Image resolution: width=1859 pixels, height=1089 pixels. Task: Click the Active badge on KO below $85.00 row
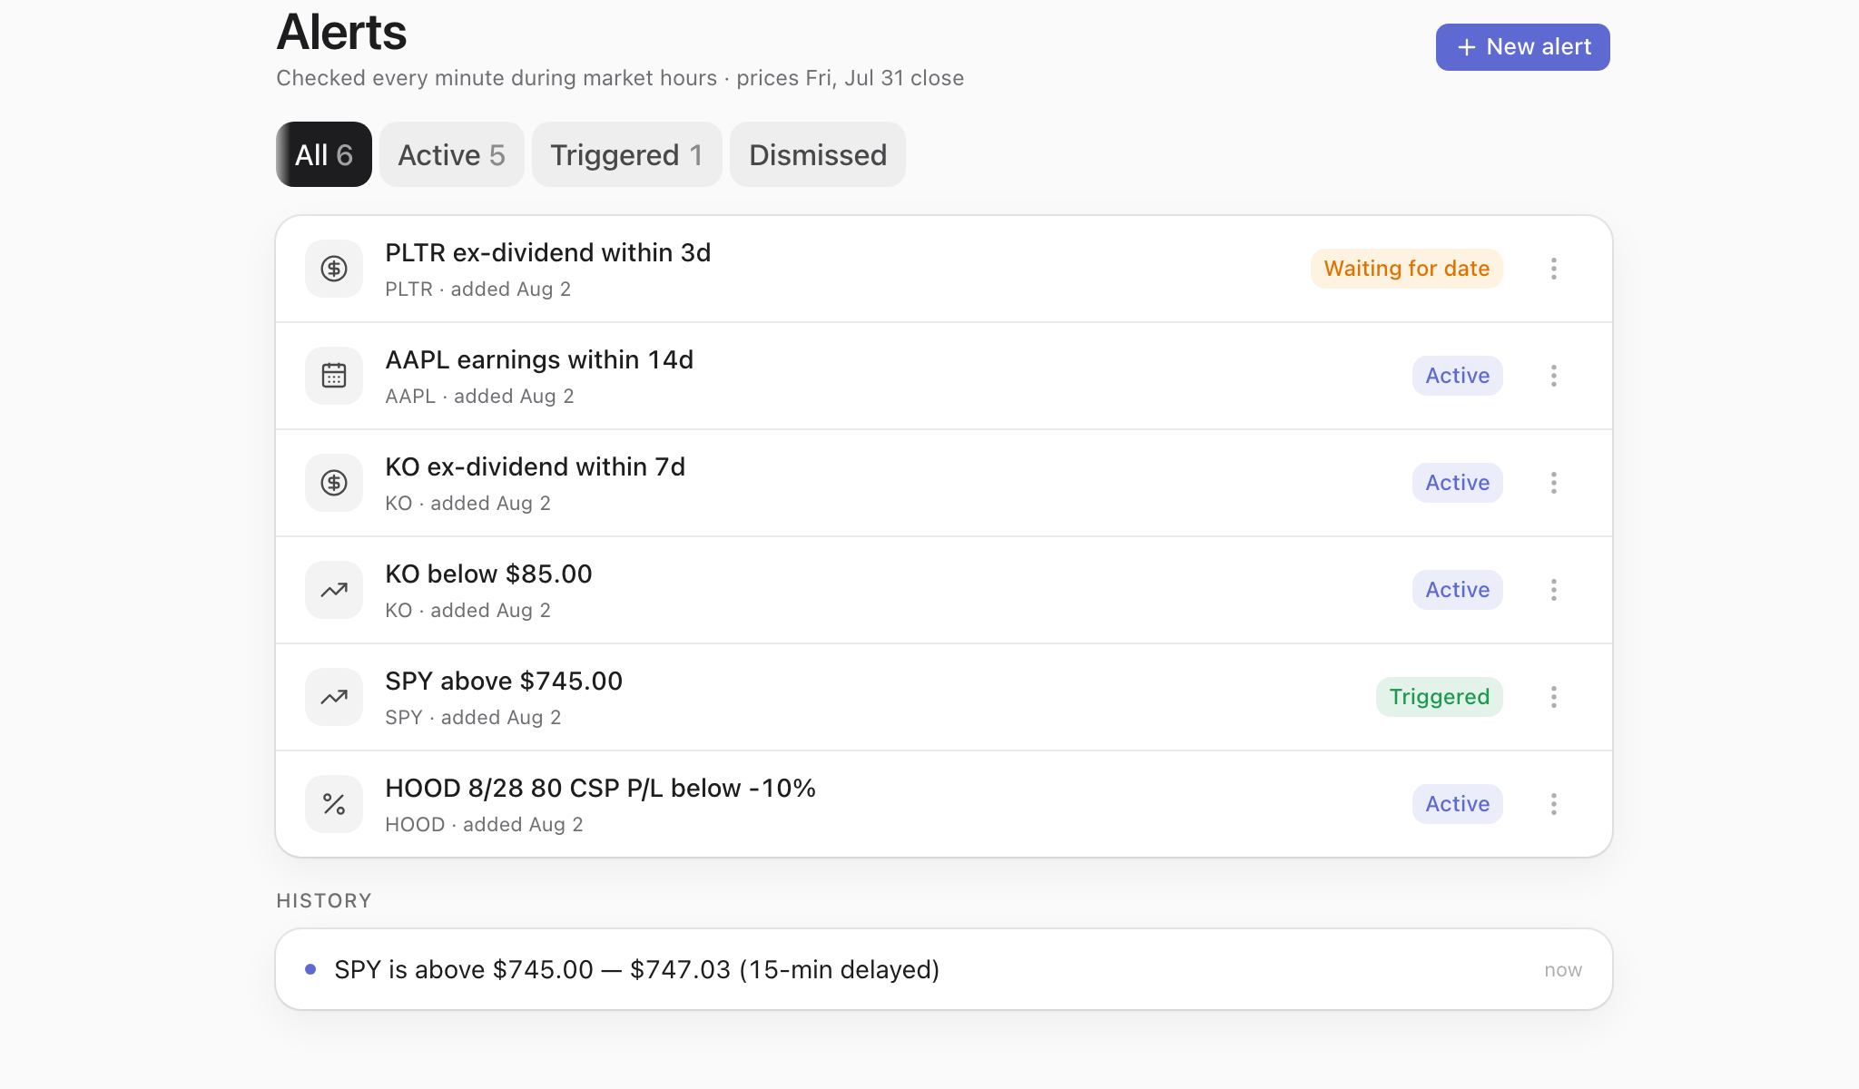pos(1458,590)
